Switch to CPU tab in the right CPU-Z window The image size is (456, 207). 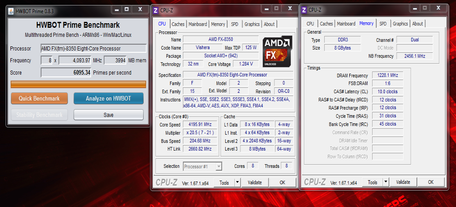click(310, 24)
